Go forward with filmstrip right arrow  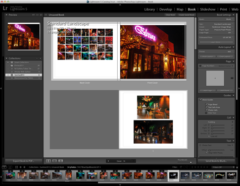[24, 167]
